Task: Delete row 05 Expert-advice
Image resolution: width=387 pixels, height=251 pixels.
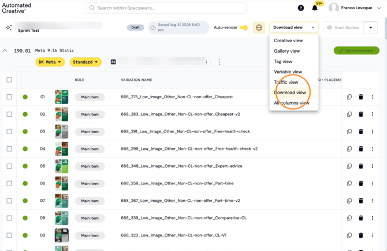Action: [361, 166]
